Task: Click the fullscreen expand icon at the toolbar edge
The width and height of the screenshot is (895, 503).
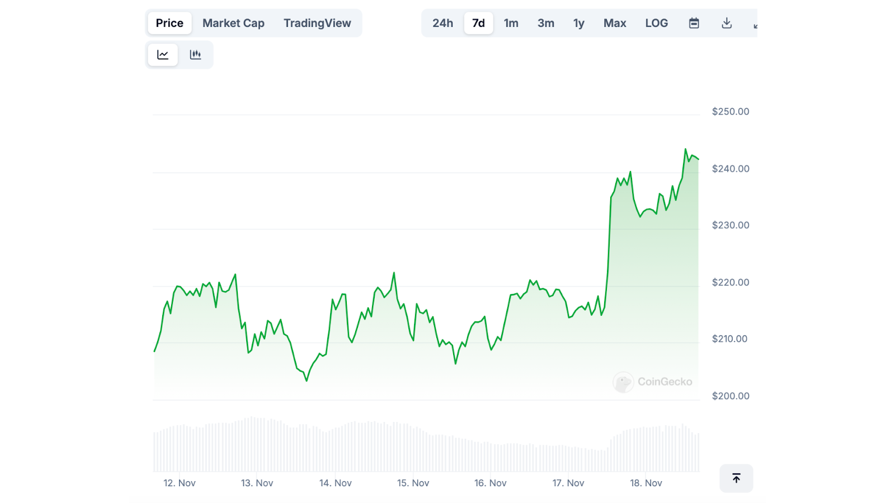Action: (755, 24)
